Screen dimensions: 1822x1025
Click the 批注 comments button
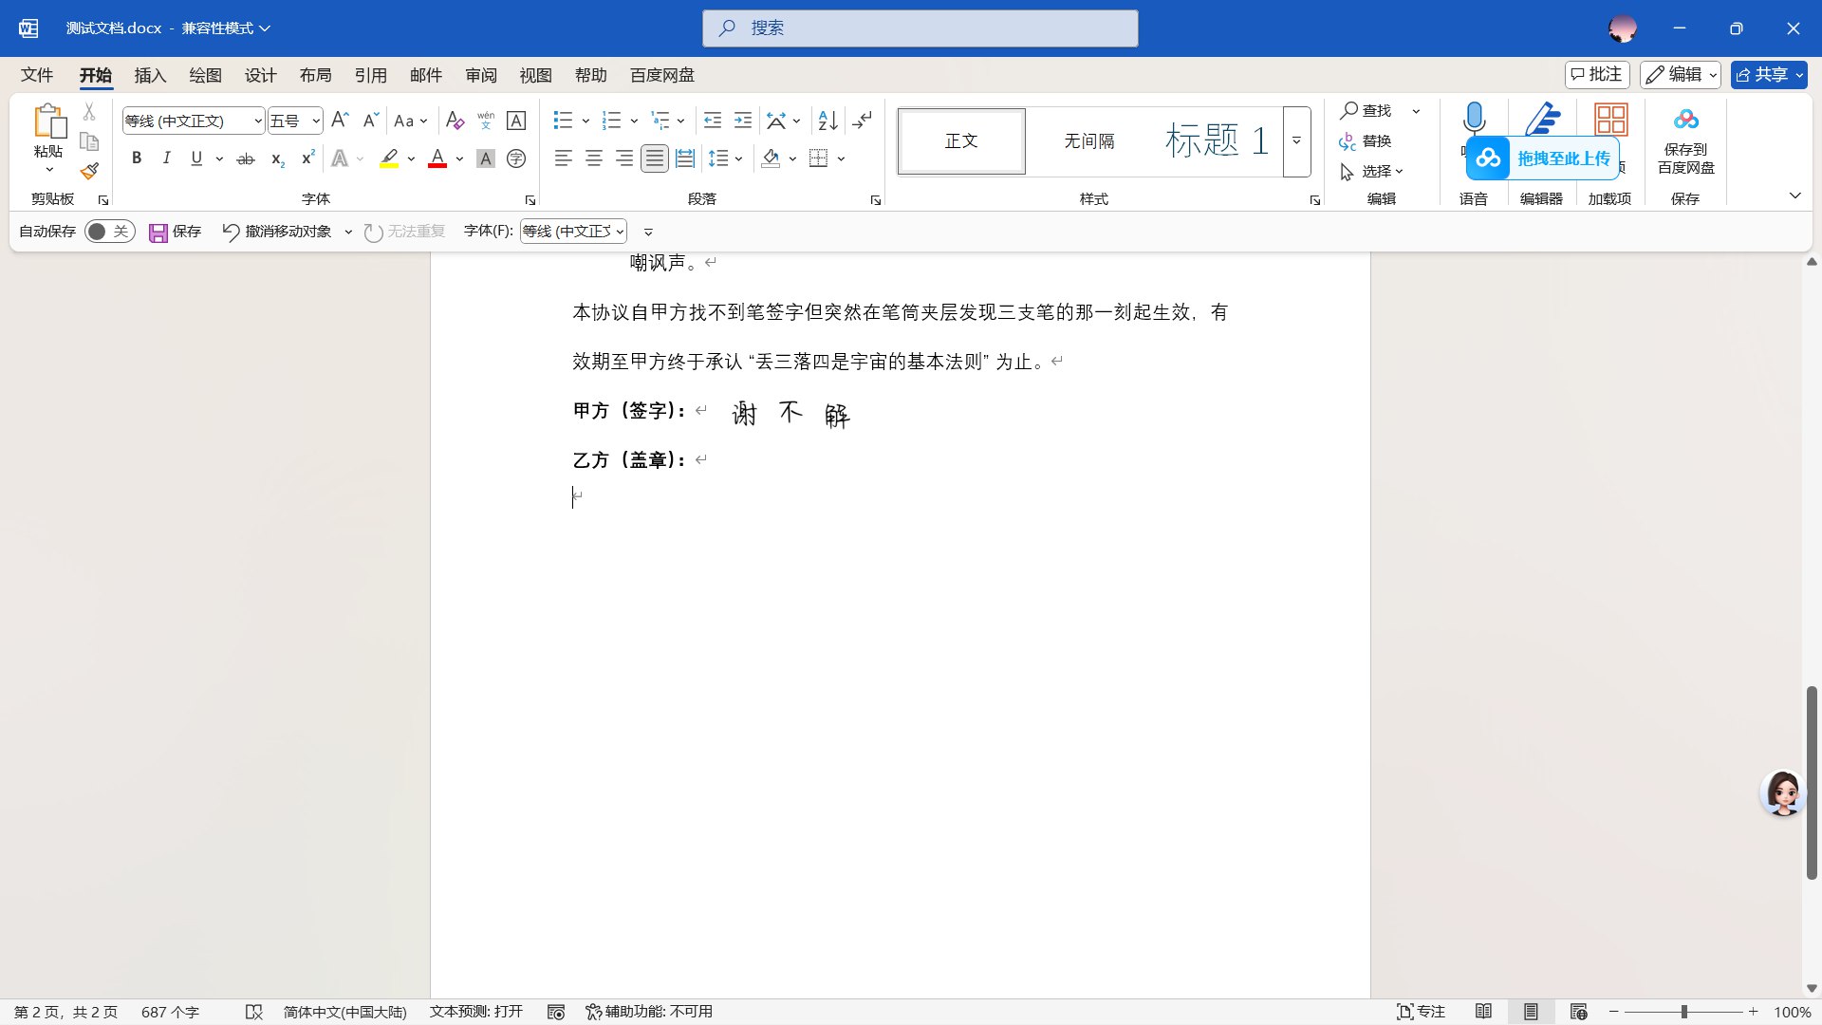tap(1596, 74)
